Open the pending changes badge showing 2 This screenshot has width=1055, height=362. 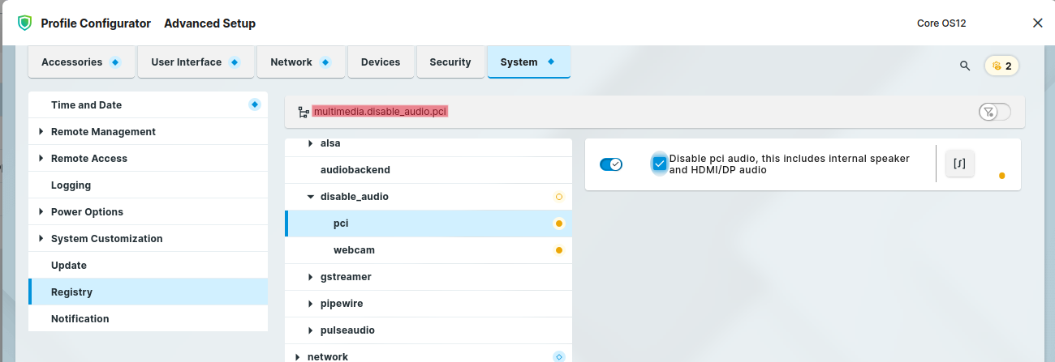[x=1001, y=66]
